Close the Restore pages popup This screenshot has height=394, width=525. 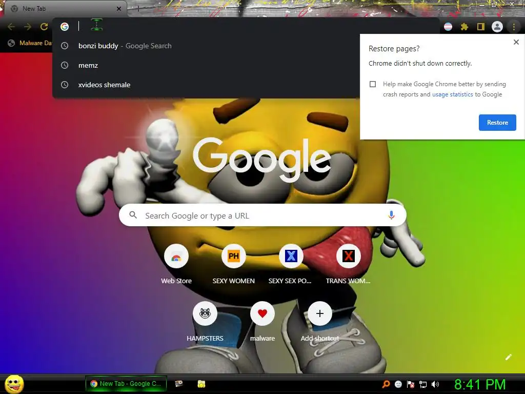[x=516, y=42]
